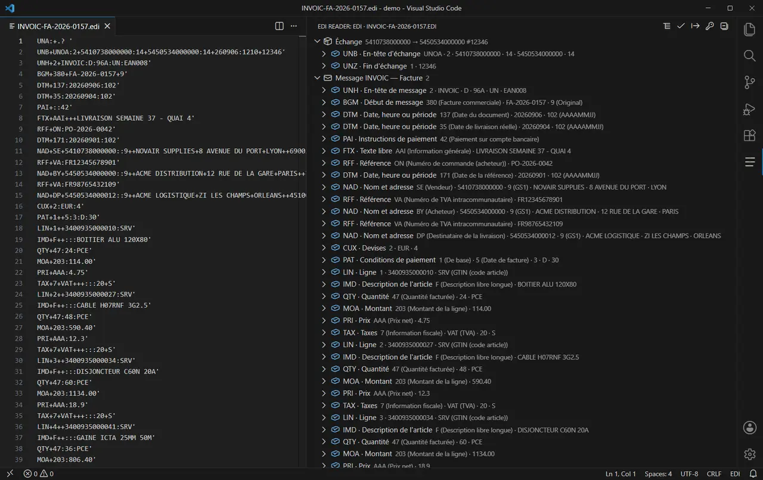Open the Accounts menu icon
This screenshot has width=763, height=480.
pos(750,428)
